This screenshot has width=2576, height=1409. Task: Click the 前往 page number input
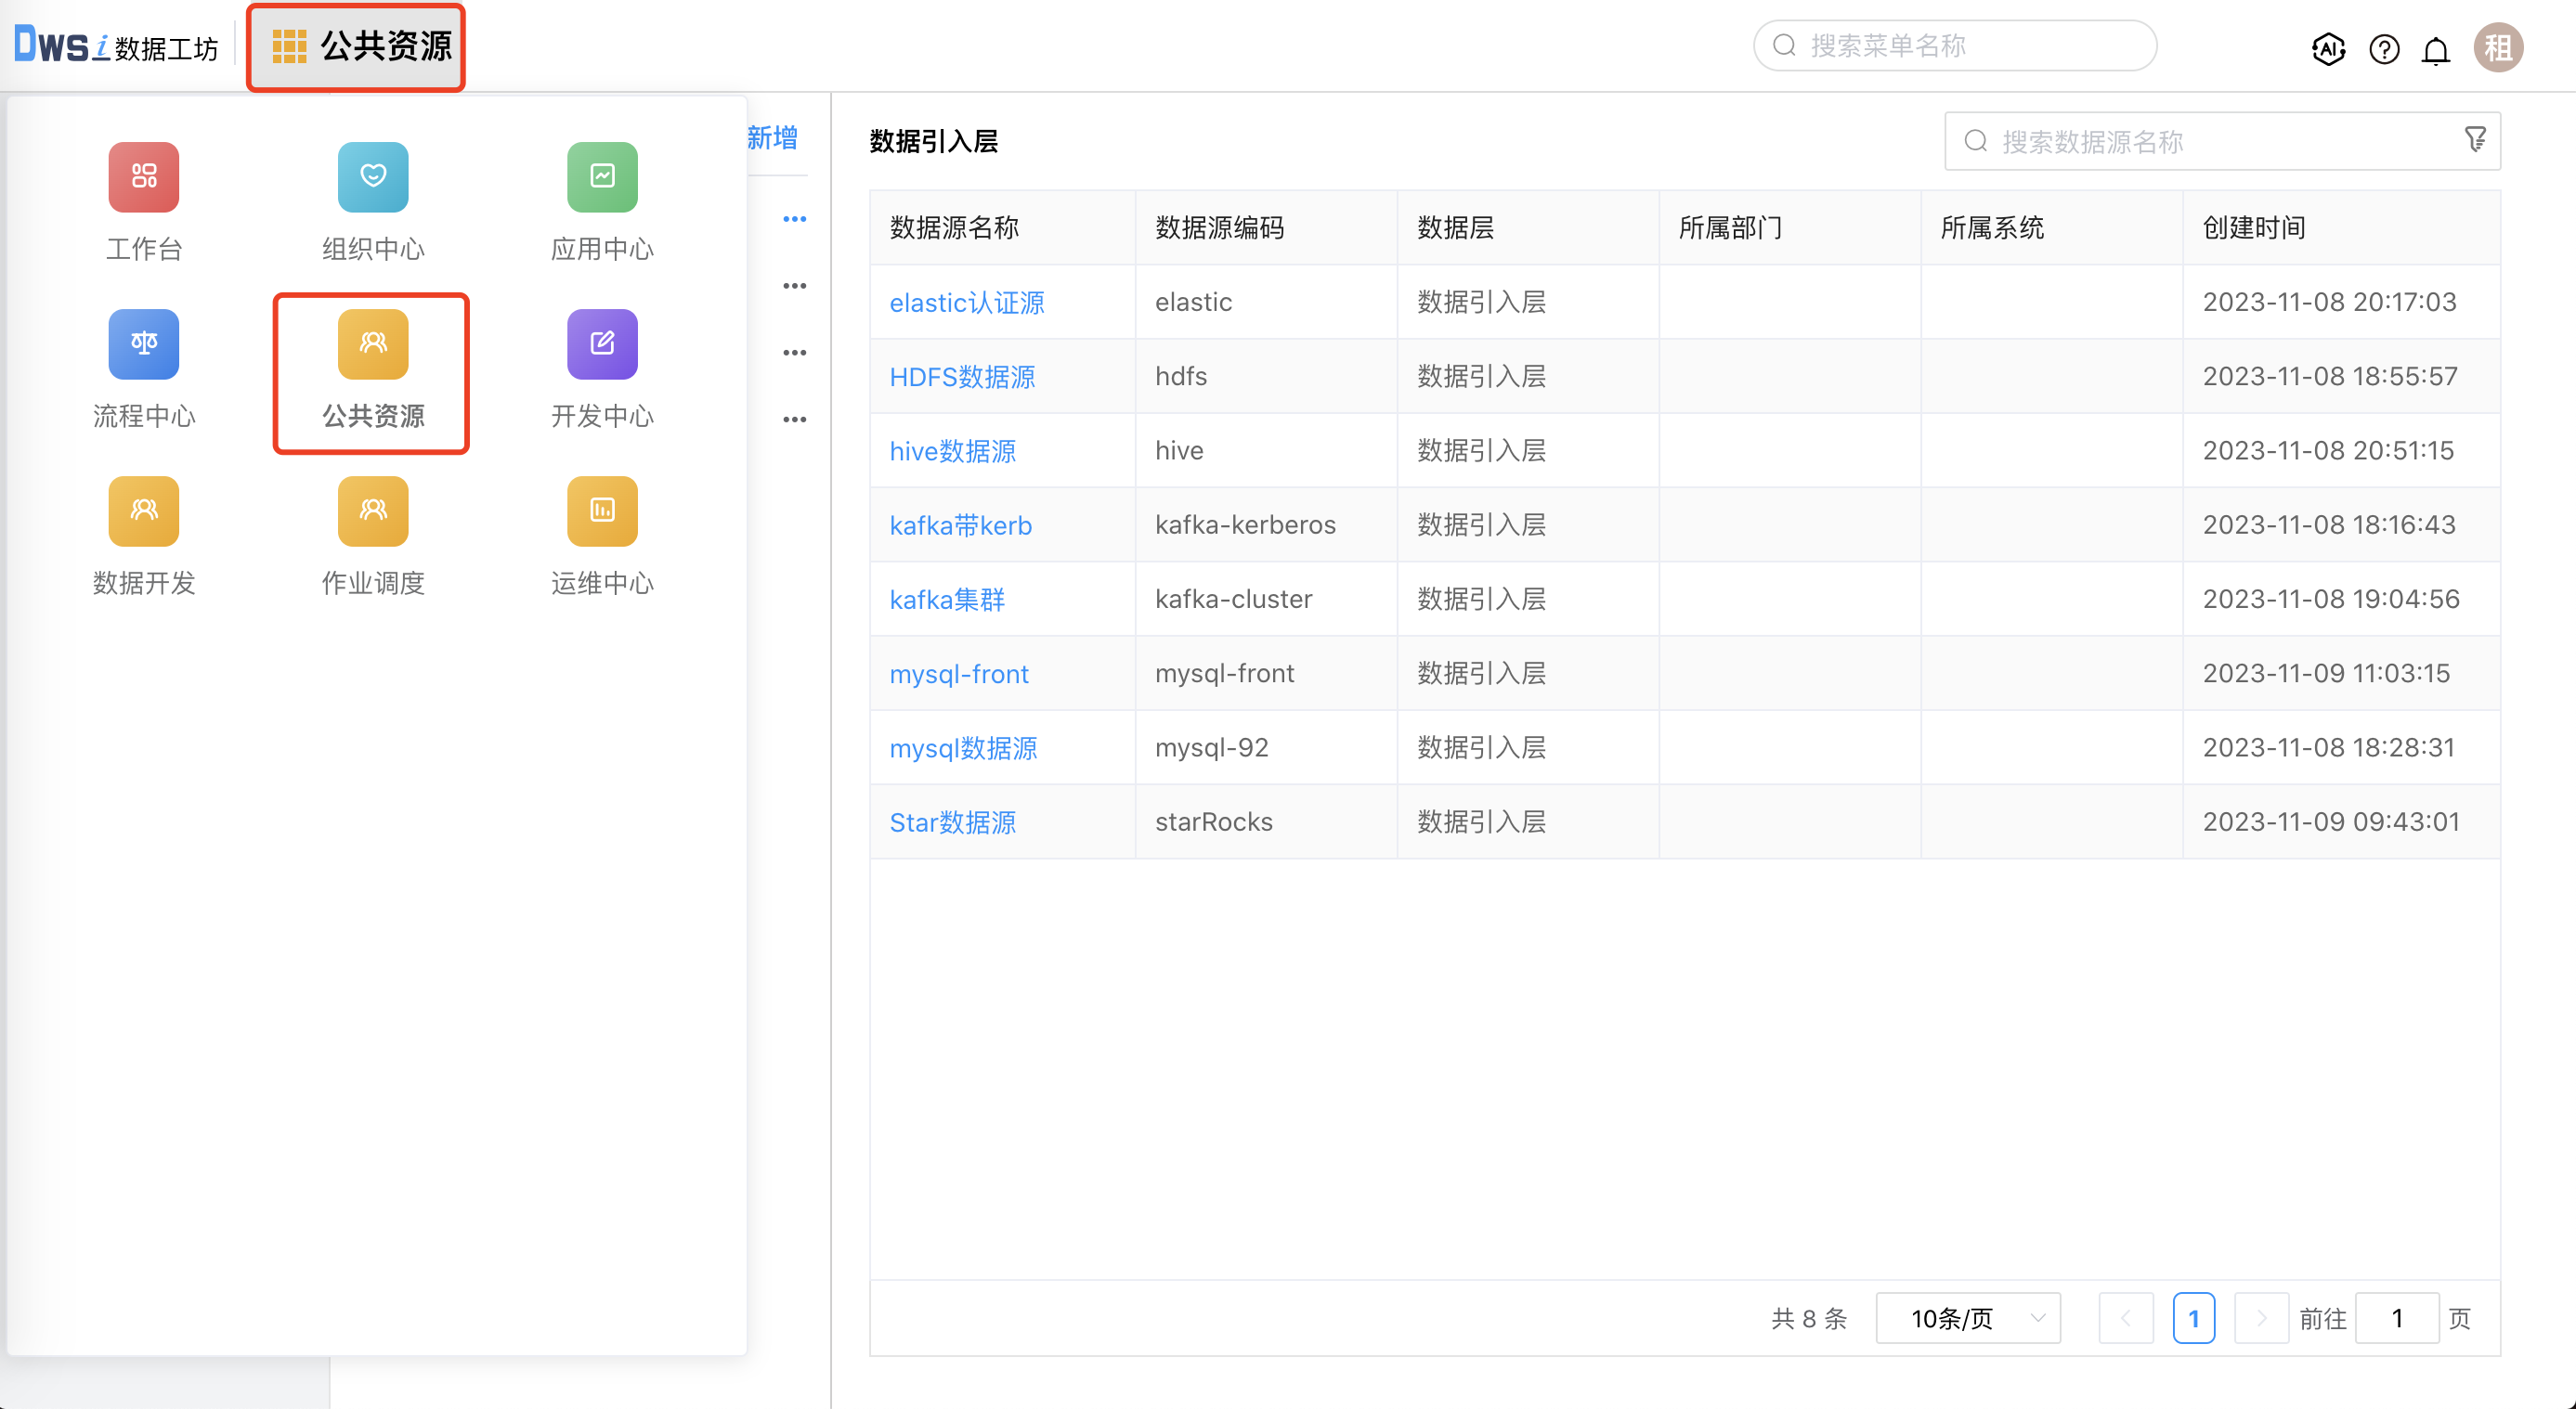[x=2396, y=1318]
